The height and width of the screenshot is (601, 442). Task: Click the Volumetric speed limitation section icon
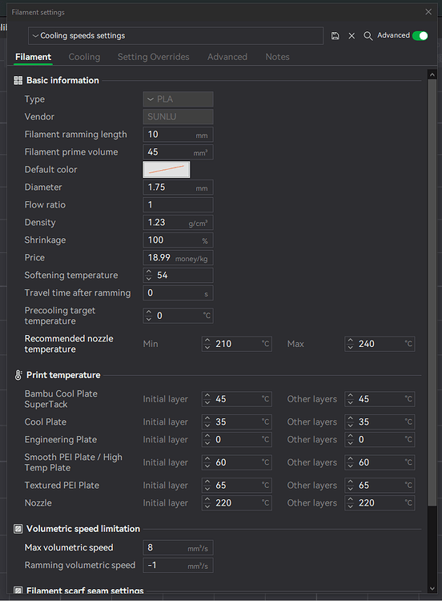[x=18, y=529]
